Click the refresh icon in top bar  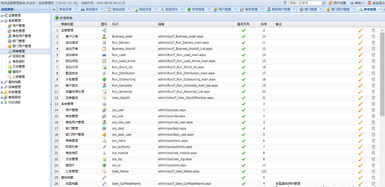pos(285,3)
